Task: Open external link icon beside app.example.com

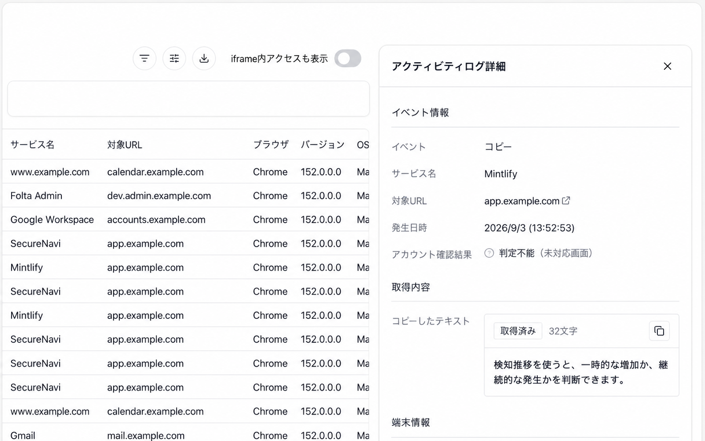Action: pyautogui.click(x=566, y=200)
